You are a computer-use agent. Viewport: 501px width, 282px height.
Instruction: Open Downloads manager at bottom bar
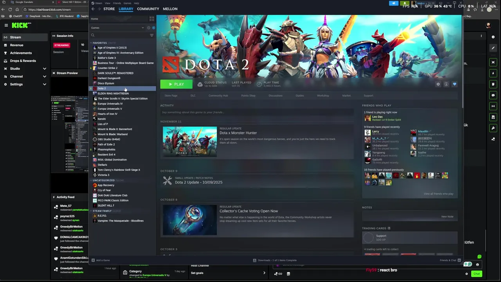pyautogui.click(x=275, y=260)
